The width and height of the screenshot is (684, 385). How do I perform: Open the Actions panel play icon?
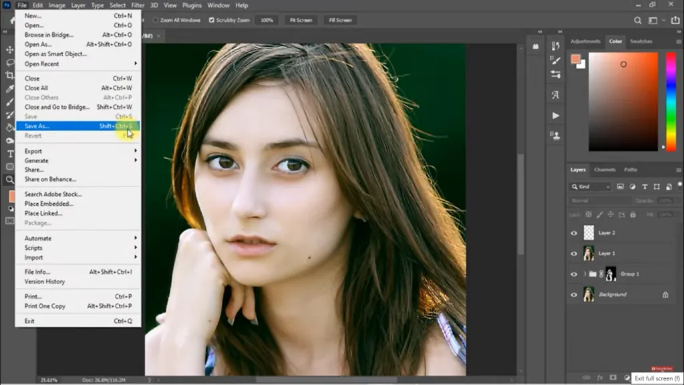pyautogui.click(x=555, y=116)
